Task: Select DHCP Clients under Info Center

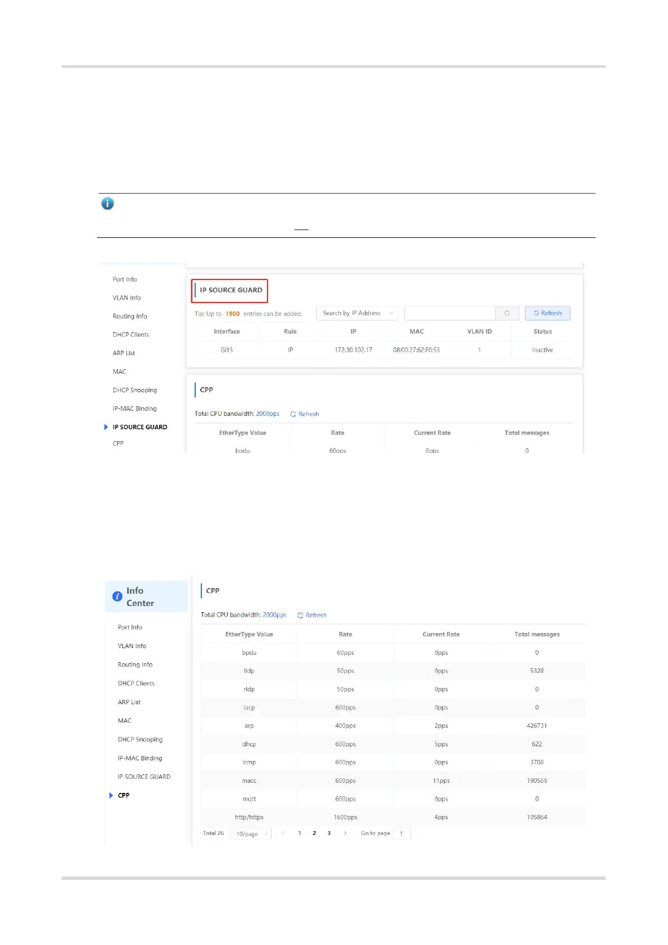Action: click(x=136, y=683)
